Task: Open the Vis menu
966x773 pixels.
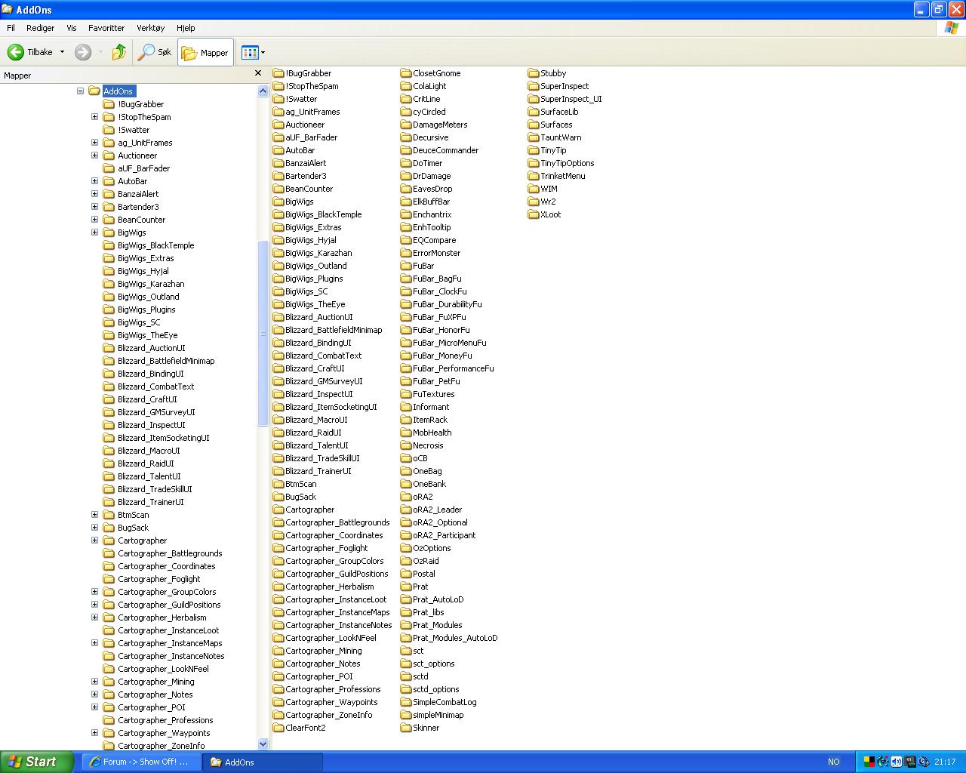Action: (72, 28)
